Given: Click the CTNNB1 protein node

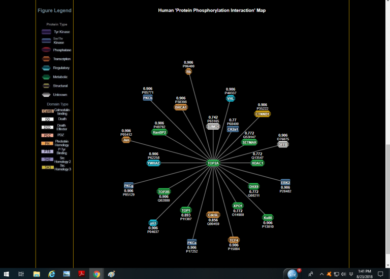Looking at the screenshot, I should point(263,114).
